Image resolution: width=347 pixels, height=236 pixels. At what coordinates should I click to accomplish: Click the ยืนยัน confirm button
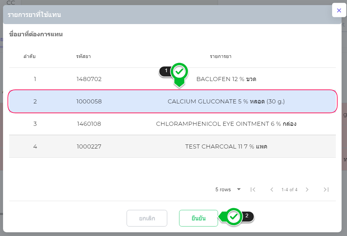click(x=198, y=218)
